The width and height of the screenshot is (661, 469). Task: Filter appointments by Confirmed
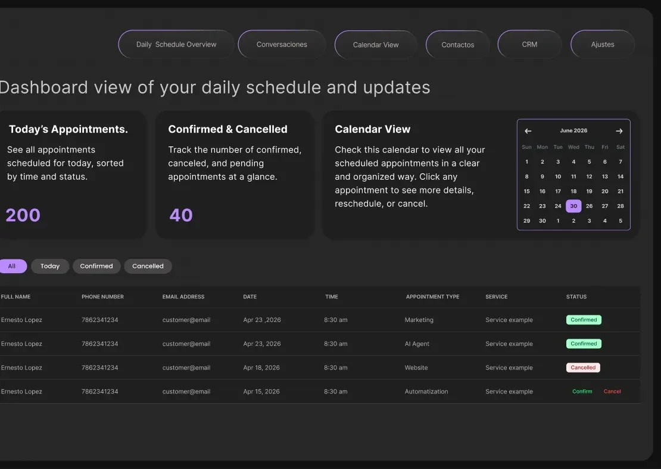[96, 266]
